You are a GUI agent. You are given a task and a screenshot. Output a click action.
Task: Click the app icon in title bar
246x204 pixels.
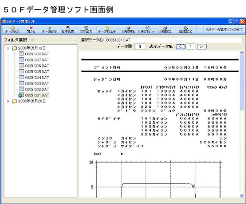tap(4, 21)
